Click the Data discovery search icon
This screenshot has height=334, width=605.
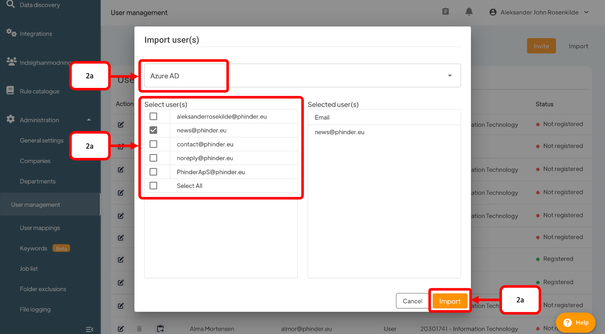[x=10, y=4]
